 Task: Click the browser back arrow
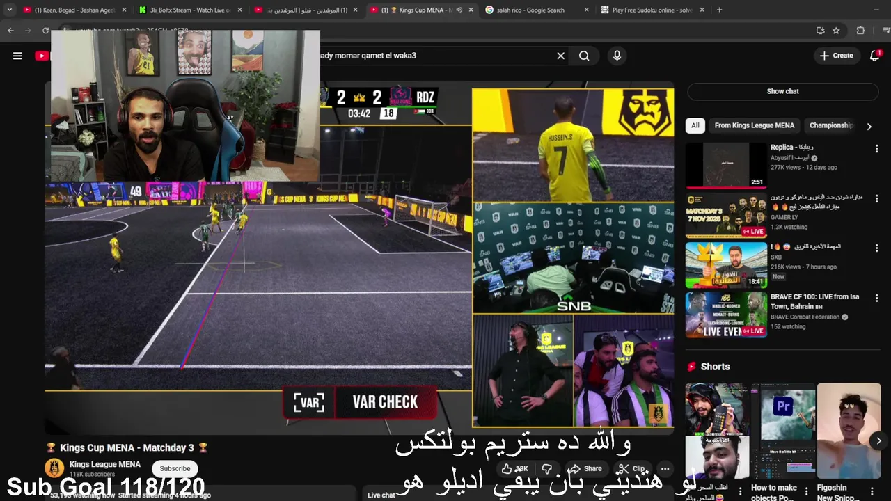click(x=10, y=31)
